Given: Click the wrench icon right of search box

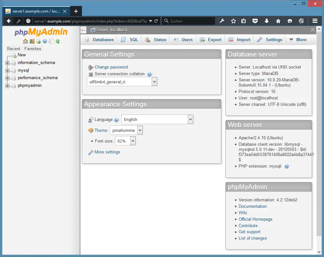Looking at the screenshot, I should [x=222, y=21].
